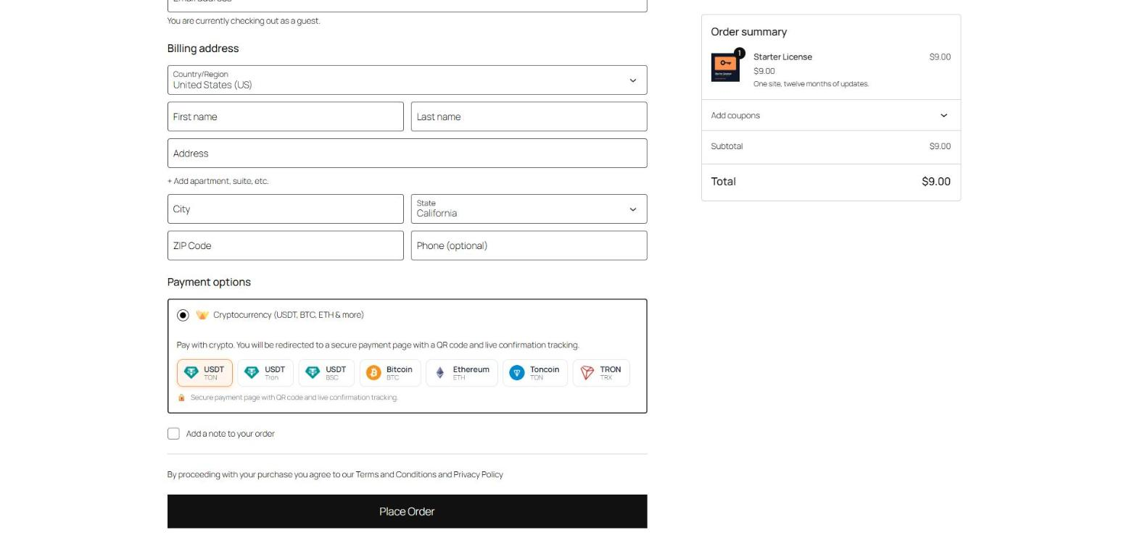
Task: Click the Subtotal $9.00 amount
Action: tap(940, 146)
